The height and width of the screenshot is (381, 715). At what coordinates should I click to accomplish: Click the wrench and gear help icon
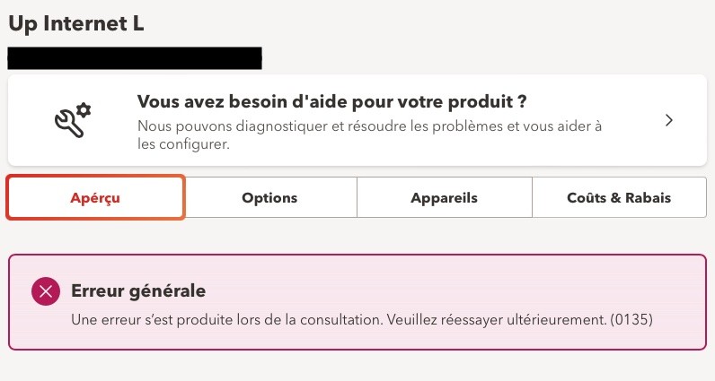click(72, 121)
